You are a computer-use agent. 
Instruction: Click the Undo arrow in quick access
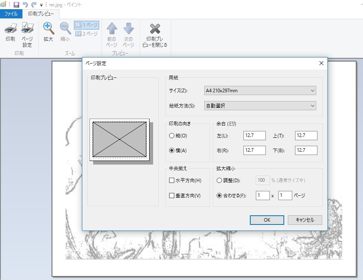click(x=25, y=5)
